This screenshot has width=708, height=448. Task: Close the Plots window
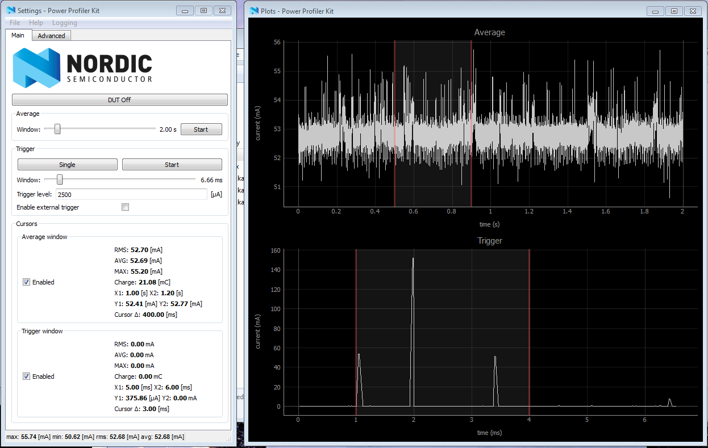coord(694,11)
